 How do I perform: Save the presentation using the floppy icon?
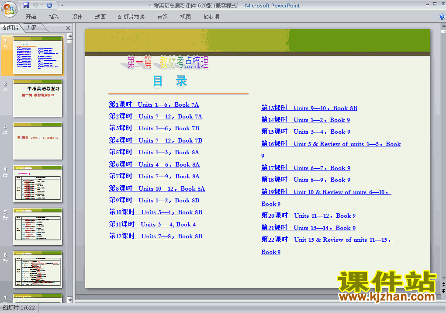point(26,5)
